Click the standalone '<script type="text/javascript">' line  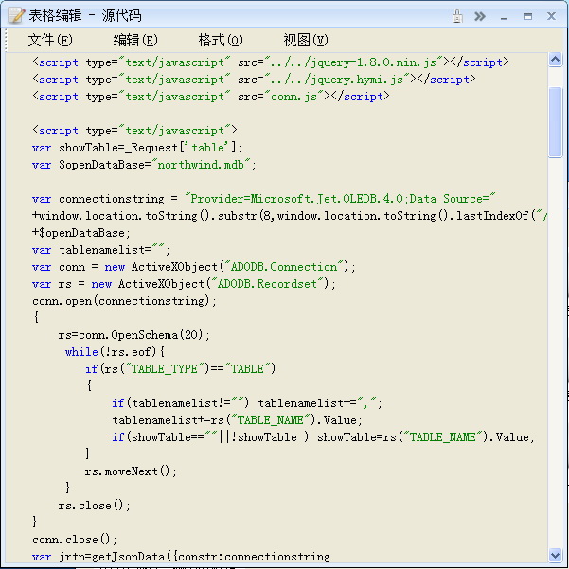134,131
